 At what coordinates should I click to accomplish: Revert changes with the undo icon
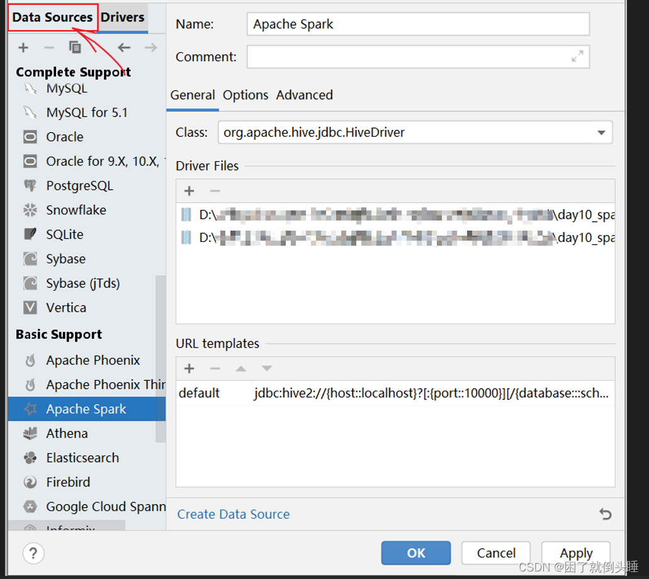606,514
